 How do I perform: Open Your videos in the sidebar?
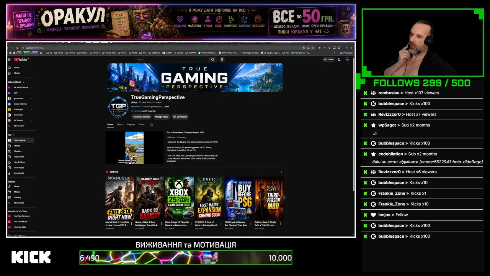coord(20,168)
